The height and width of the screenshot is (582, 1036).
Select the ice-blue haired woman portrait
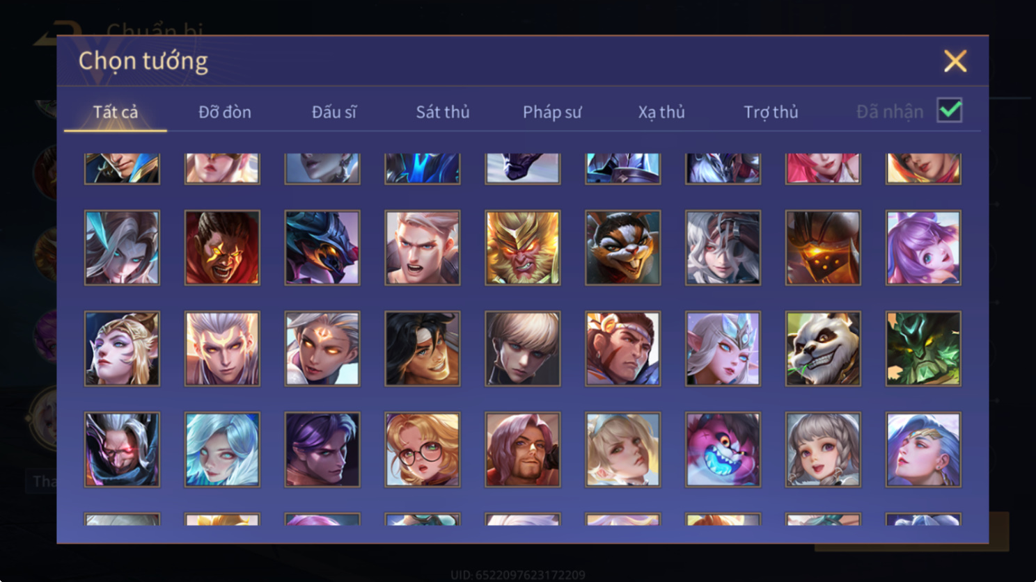point(222,449)
